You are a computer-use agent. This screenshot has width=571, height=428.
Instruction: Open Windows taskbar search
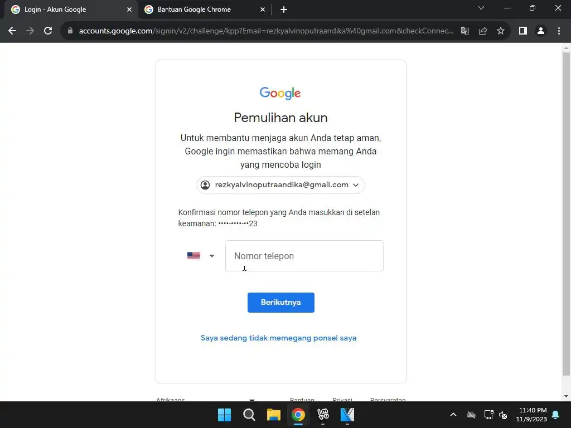(249, 415)
